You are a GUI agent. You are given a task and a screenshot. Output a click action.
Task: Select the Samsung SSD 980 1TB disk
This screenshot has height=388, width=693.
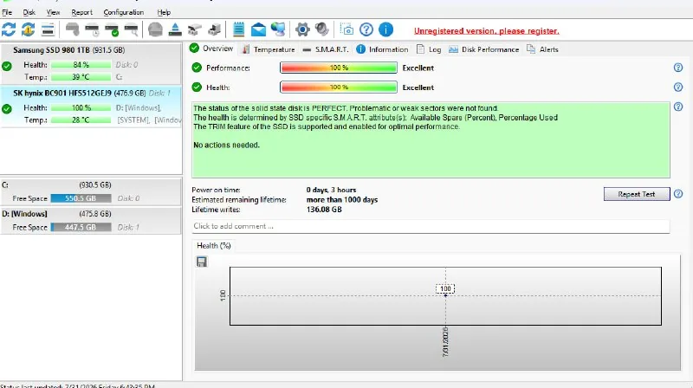click(x=91, y=63)
